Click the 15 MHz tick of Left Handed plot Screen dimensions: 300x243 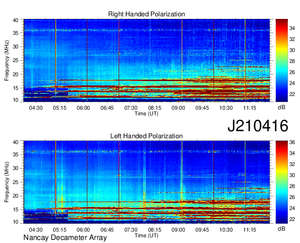tap(16, 210)
